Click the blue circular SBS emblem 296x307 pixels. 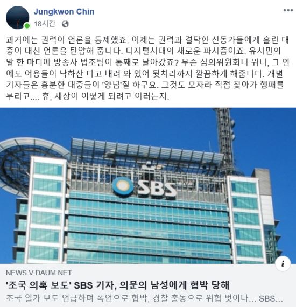(123, 186)
